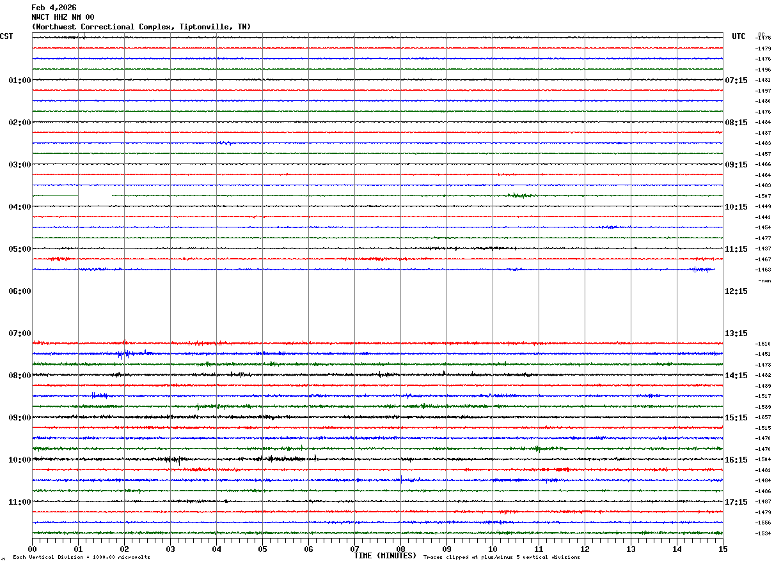This screenshot has width=774, height=566.
Task: Click the data gap in the green 03:45 trace
Action: (95, 195)
